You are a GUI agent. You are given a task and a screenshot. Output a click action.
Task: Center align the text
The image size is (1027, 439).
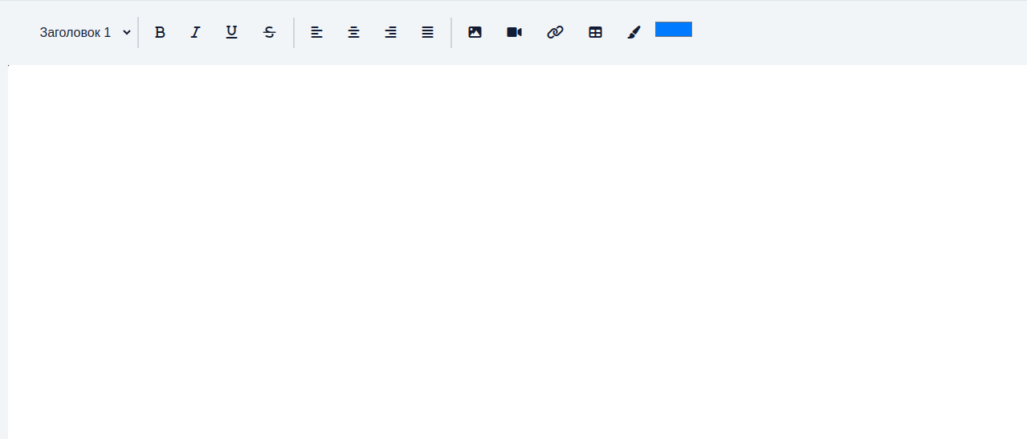(353, 32)
